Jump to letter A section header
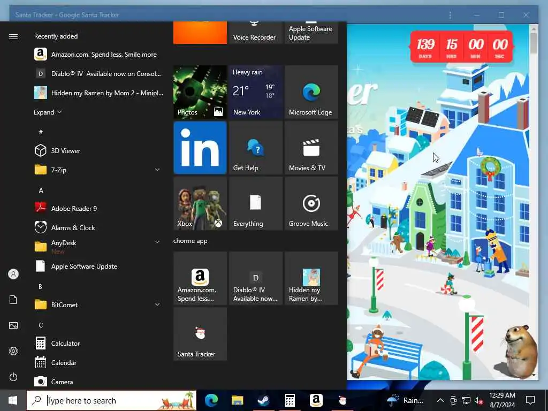 [41, 191]
